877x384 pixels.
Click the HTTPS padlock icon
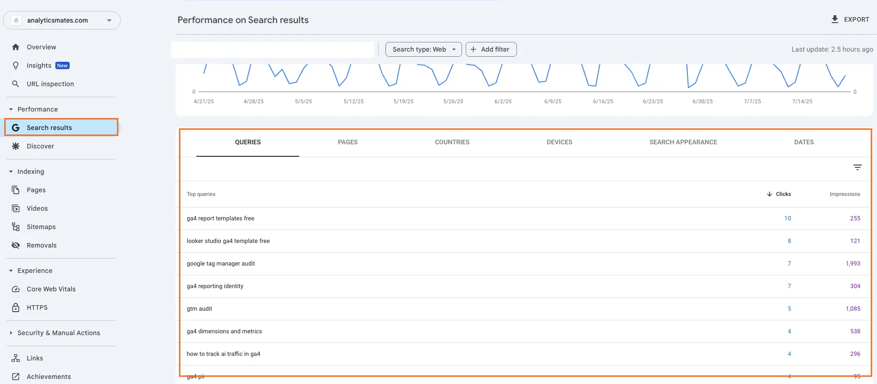coord(16,307)
